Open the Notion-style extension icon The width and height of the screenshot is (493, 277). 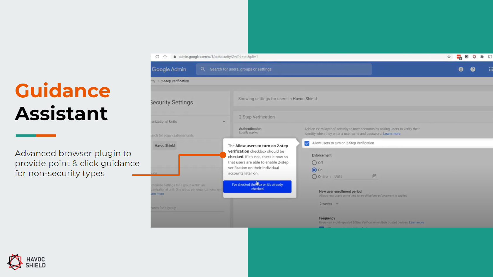pyautogui.click(x=467, y=57)
